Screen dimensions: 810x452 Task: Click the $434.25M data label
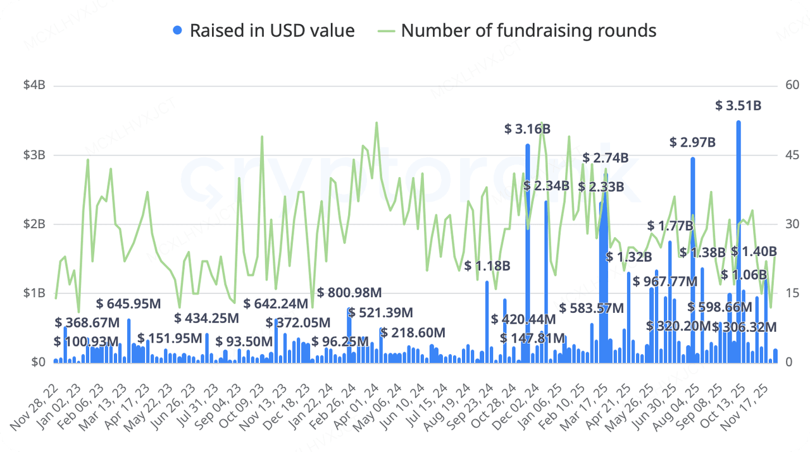[206, 317]
